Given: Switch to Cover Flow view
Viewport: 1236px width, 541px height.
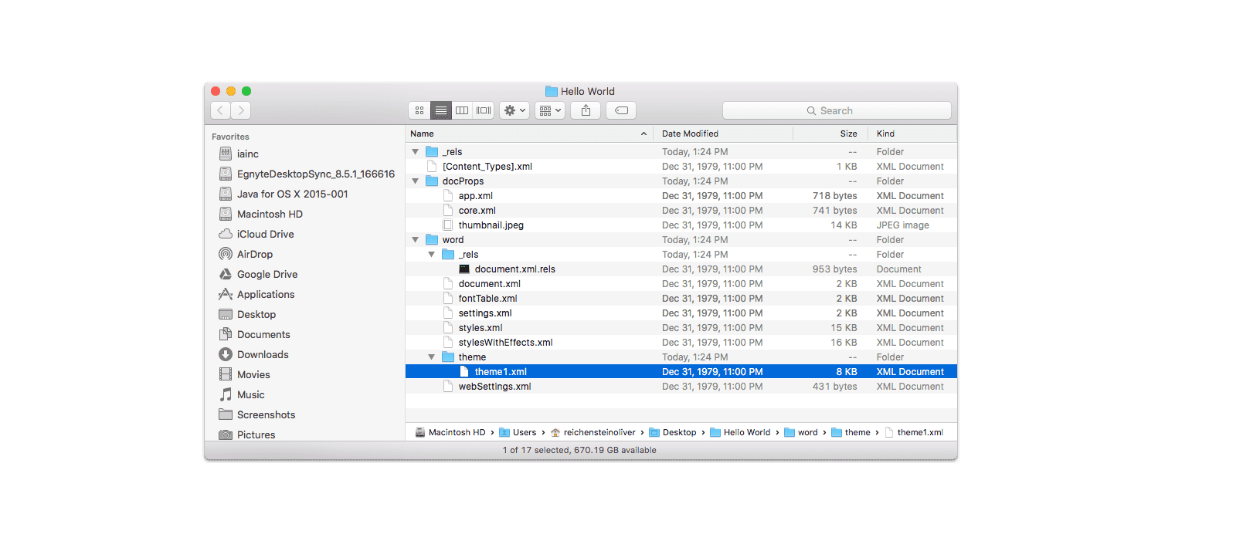Looking at the screenshot, I should (x=484, y=110).
